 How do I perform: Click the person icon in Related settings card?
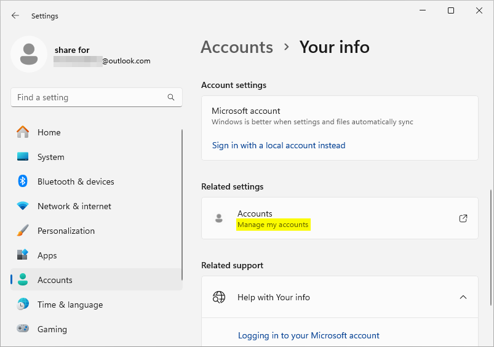[219, 218]
